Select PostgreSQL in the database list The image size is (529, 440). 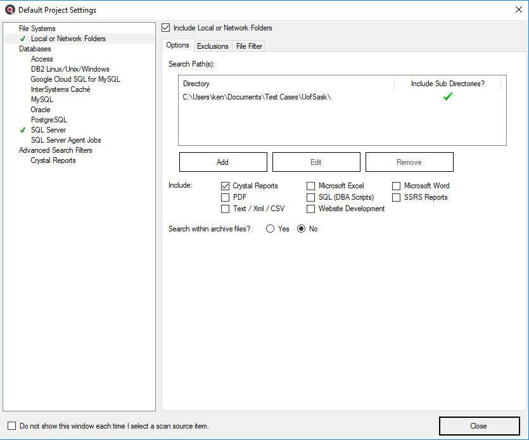[49, 120]
